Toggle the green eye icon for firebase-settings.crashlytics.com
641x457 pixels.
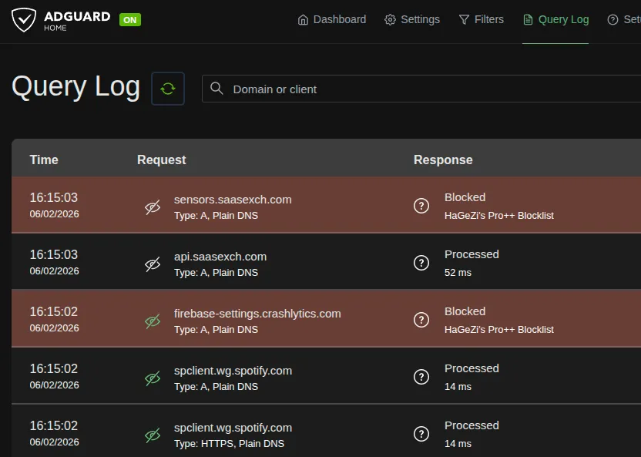(152, 321)
